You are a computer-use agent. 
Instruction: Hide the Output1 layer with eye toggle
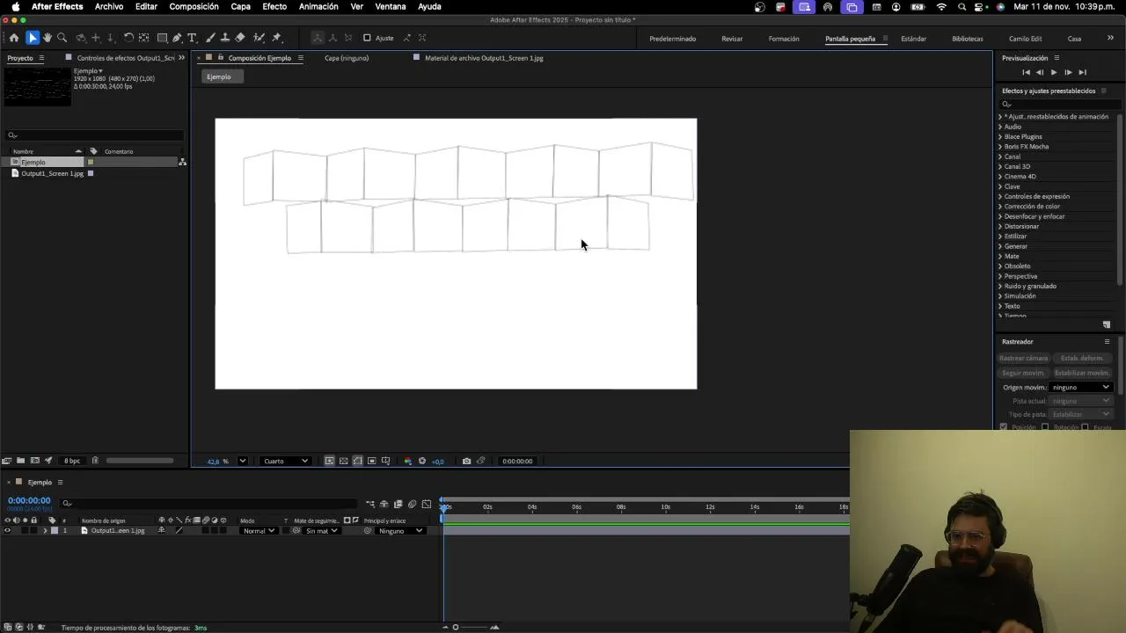[8, 531]
